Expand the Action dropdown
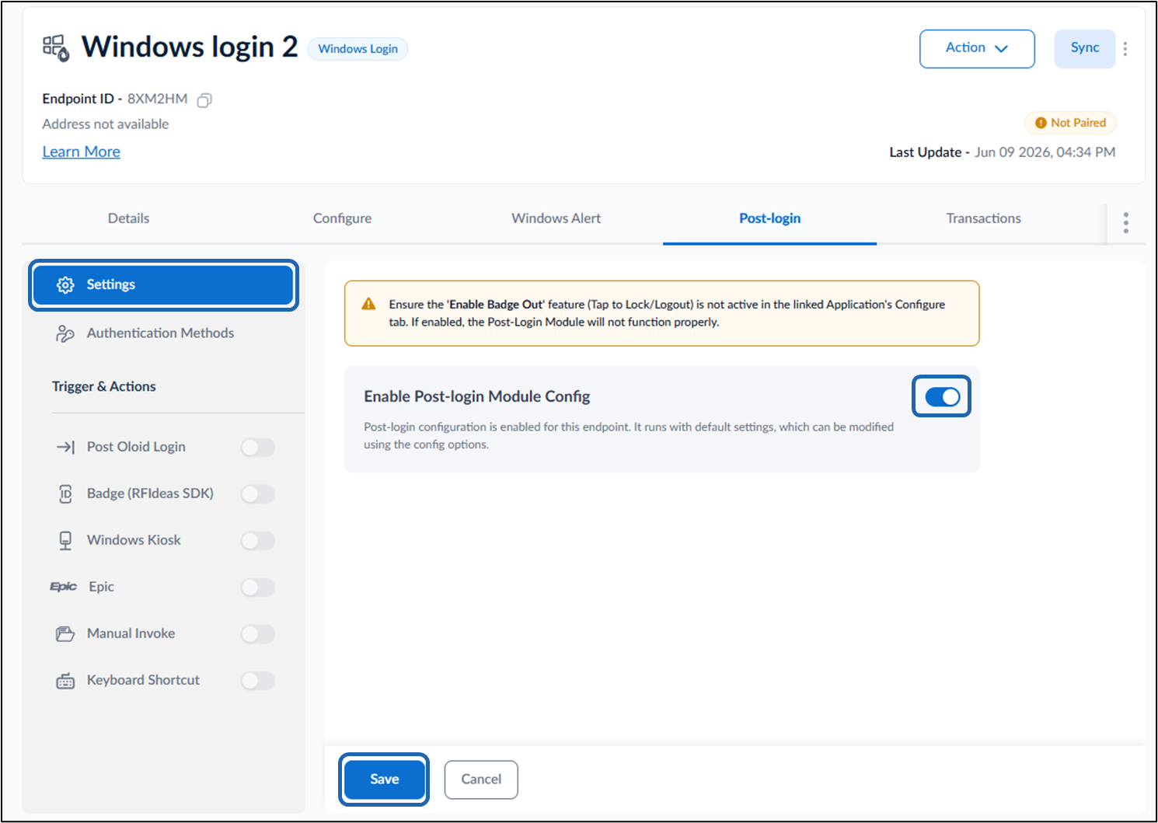This screenshot has height=823, width=1158. click(x=977, y=49)
